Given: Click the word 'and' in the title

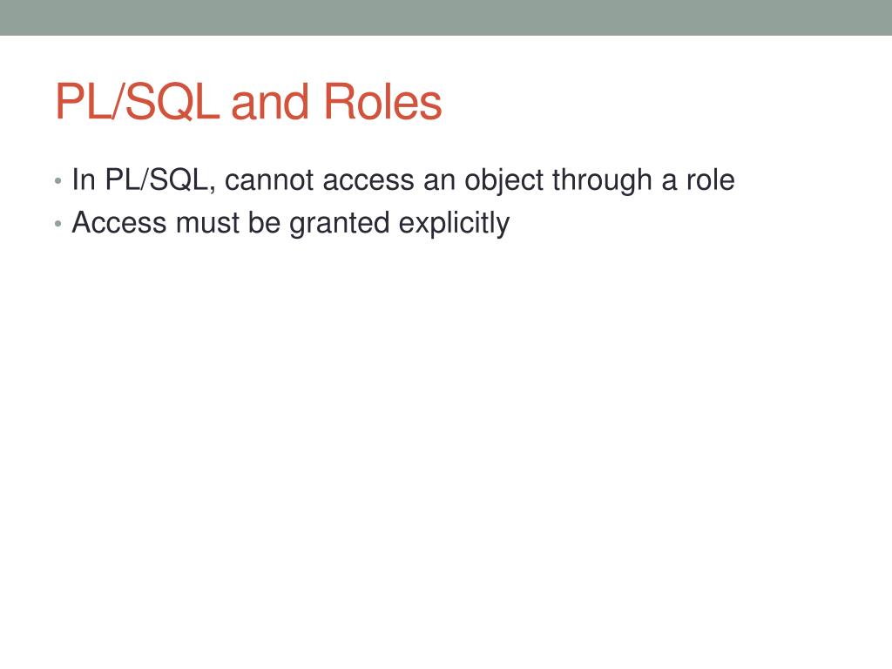Looking at the screenshot, I should [270, 103].
